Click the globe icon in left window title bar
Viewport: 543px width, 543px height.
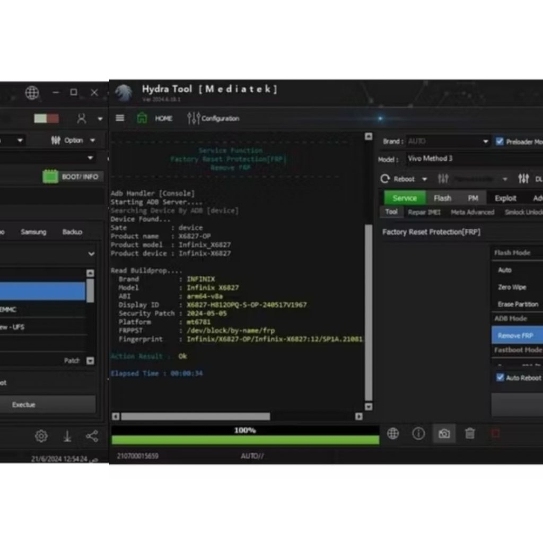[32, 92]
